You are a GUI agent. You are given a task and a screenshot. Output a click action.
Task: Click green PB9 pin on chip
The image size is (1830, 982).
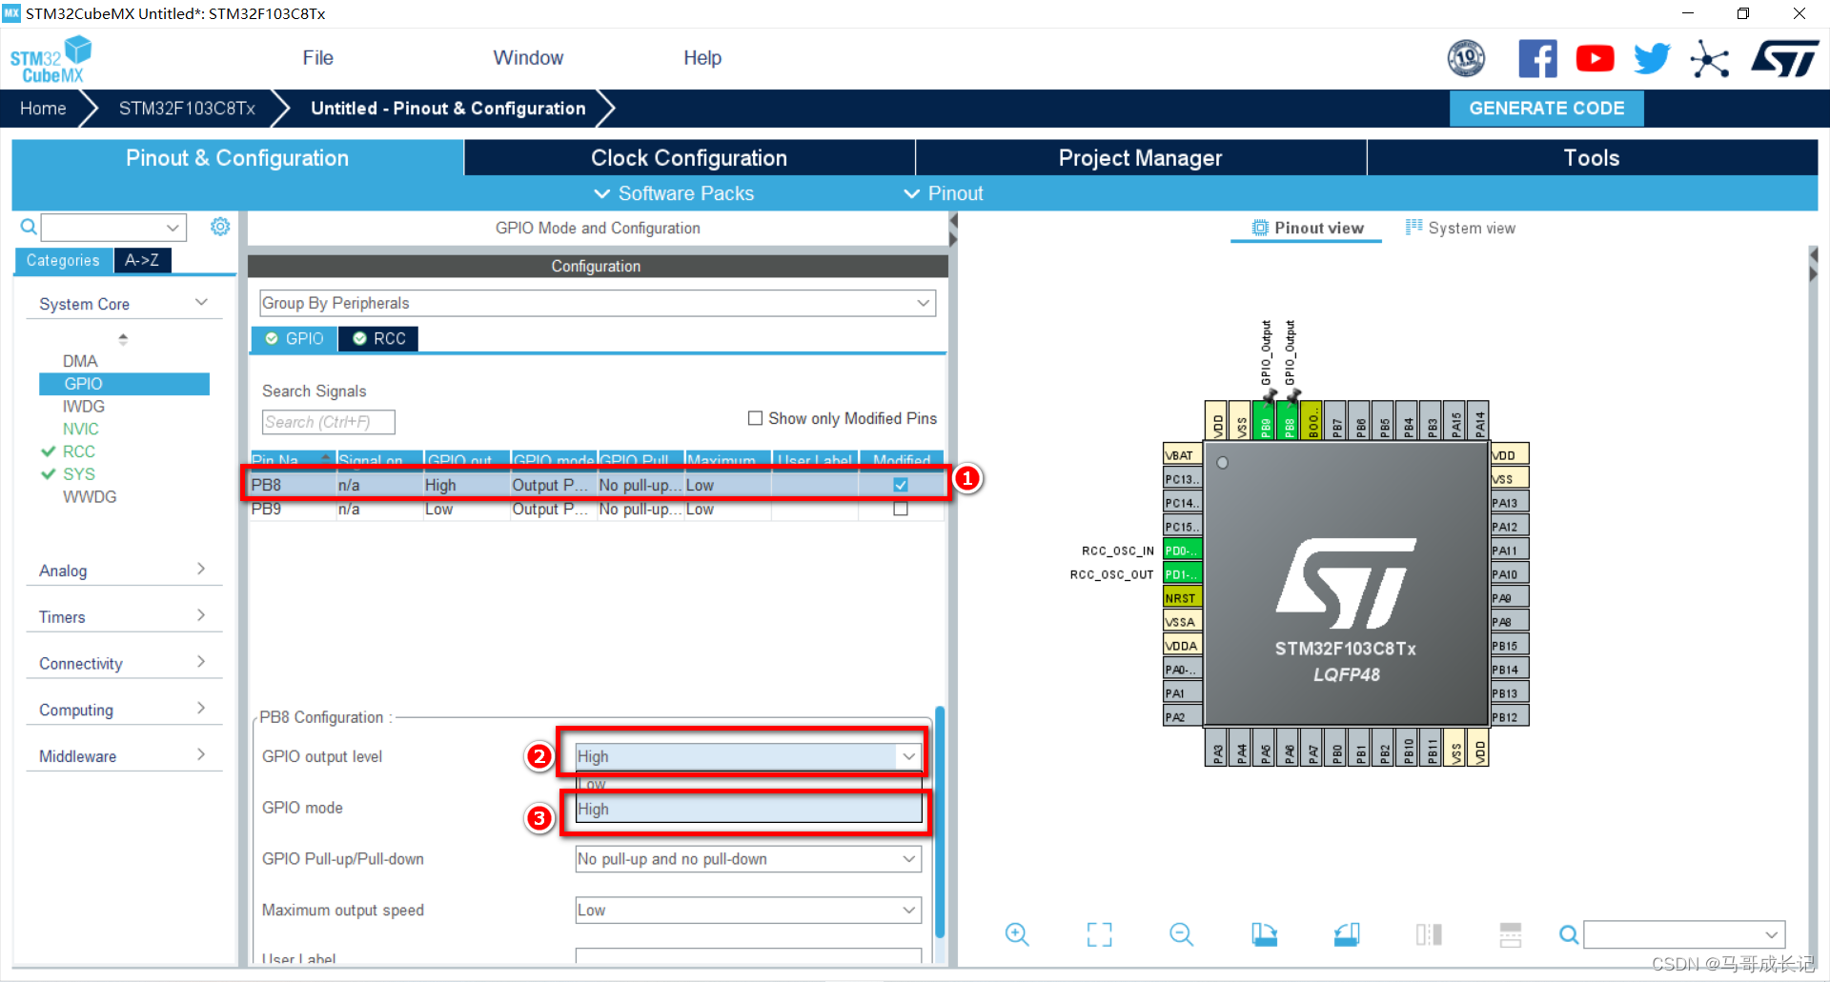[1265, 420]
